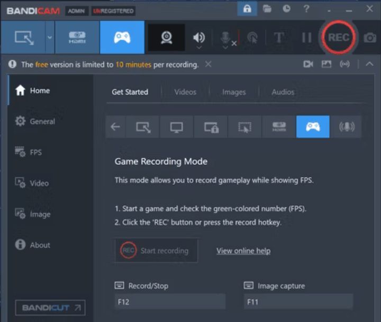Select Screen Recording mode in top toolbar
Screen dimensions: 381x322
tap(24, 38)
